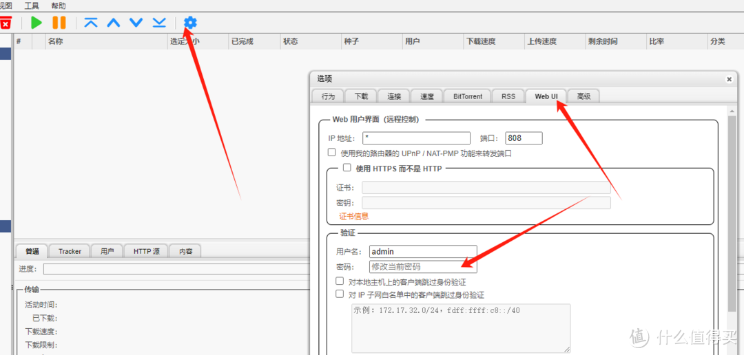Screen dimensions: 744x355
Task: Sort by the 种子 column header
Action: coord(371,41)
